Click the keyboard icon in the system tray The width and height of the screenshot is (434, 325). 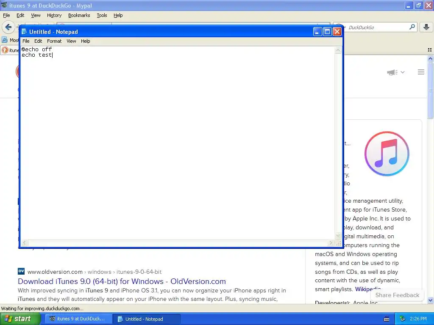coord(387,319)
